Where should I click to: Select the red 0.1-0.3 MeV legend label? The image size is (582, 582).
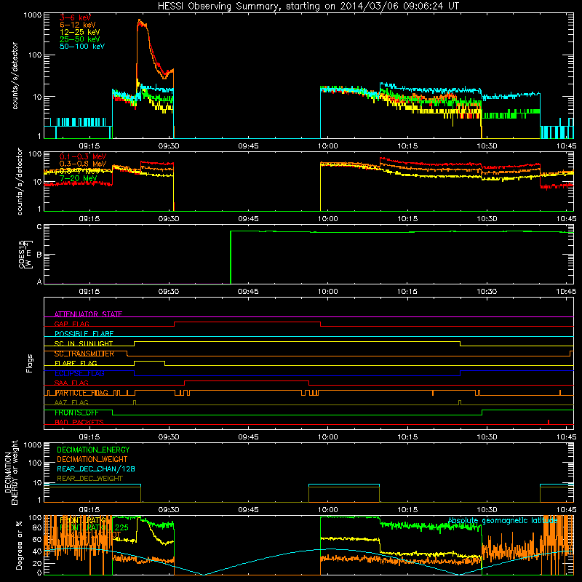83,156
